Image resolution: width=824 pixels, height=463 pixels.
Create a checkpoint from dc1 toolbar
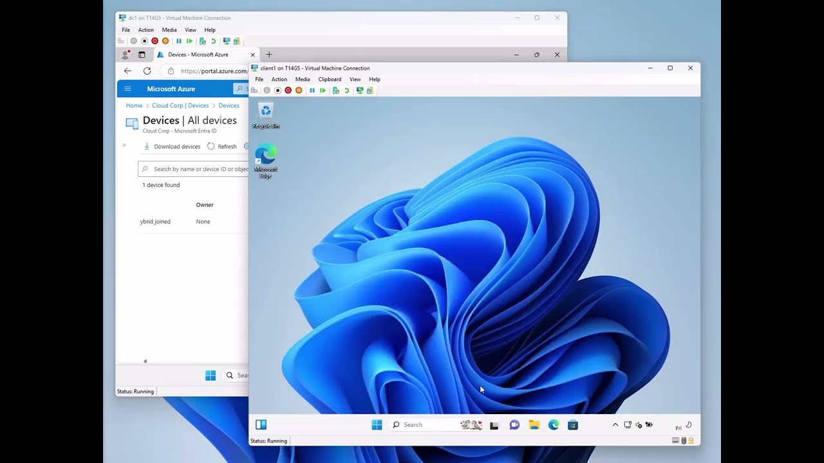click(x=202, y=41)
